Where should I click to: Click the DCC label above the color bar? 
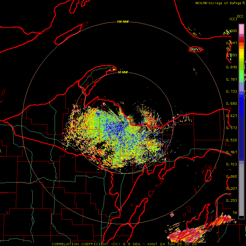click(x=240, y=16)
